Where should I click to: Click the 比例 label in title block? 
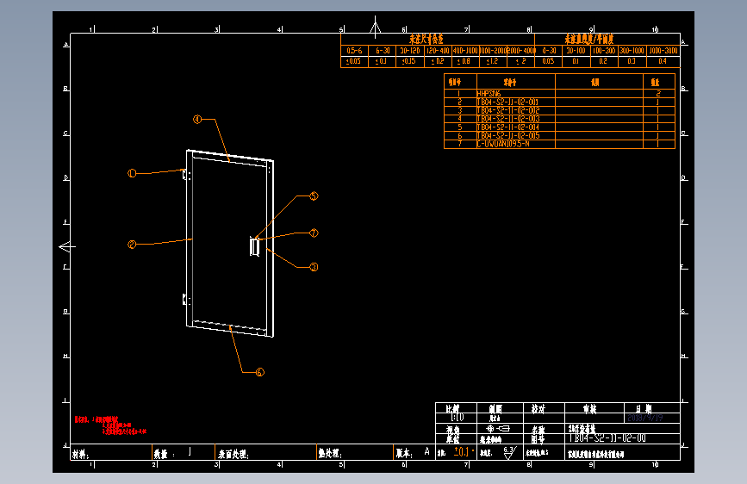click(x=452, y=409)
